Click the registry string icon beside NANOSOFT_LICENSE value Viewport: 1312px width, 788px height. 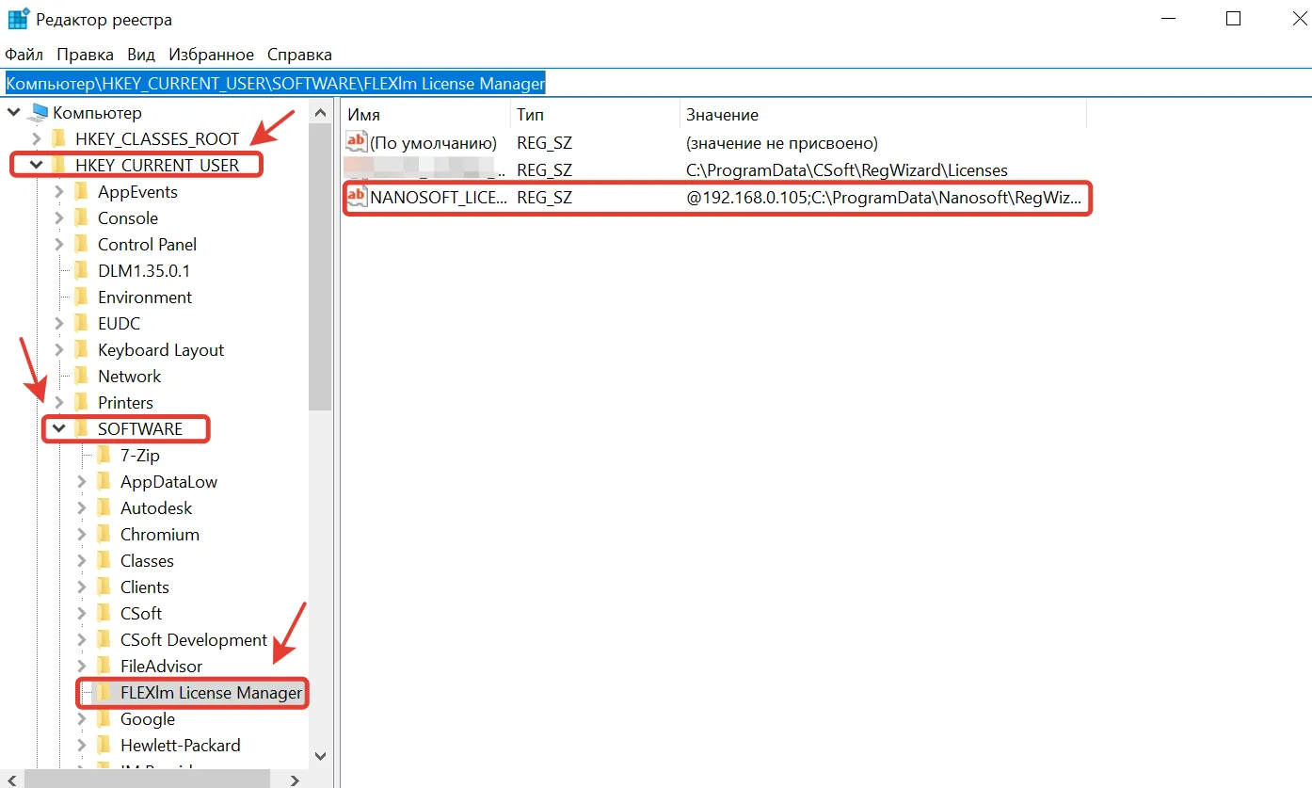click(357, 197)
